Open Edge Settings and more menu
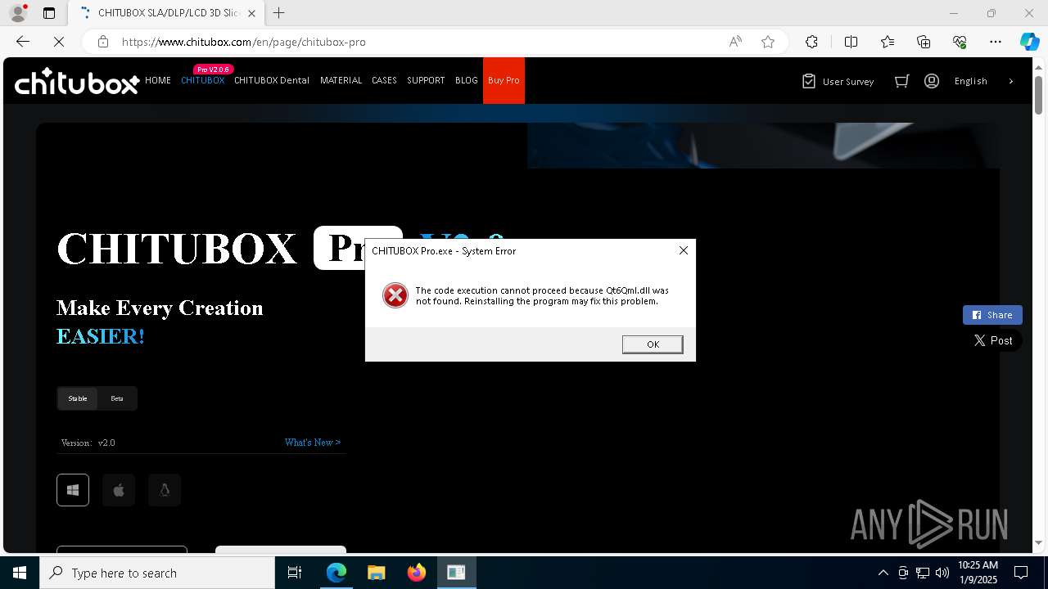The width and height of the screenshot is (1048, 589). pyautogui.click(x=996, y=42)
